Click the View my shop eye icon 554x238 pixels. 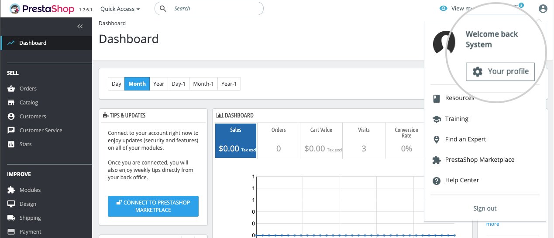(444, 8)
